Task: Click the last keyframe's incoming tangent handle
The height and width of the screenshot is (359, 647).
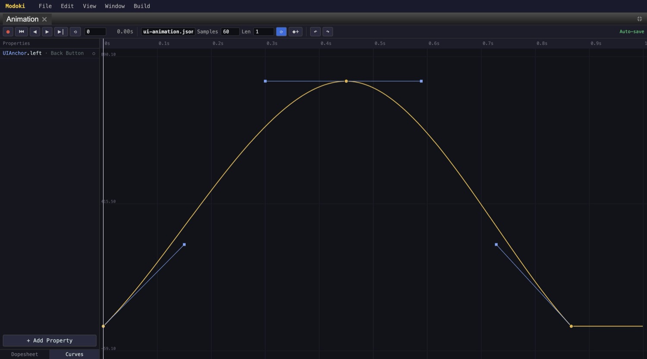Action: 496,245
